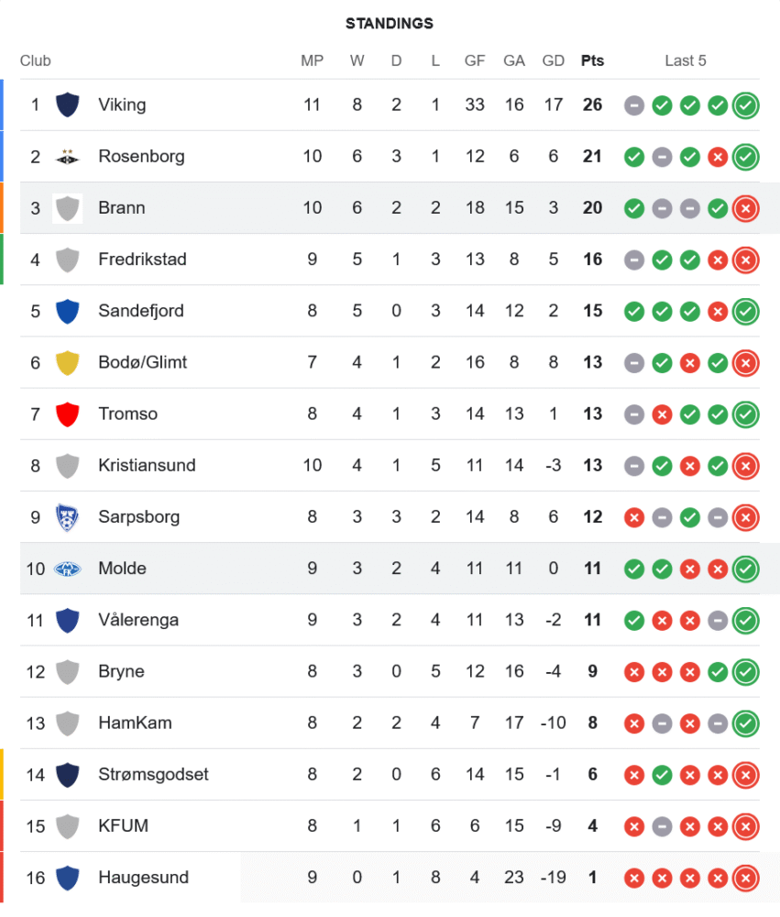Click the red Tromso shield icon
This screenshot has height=917, width=780.
tap(67, 414)
